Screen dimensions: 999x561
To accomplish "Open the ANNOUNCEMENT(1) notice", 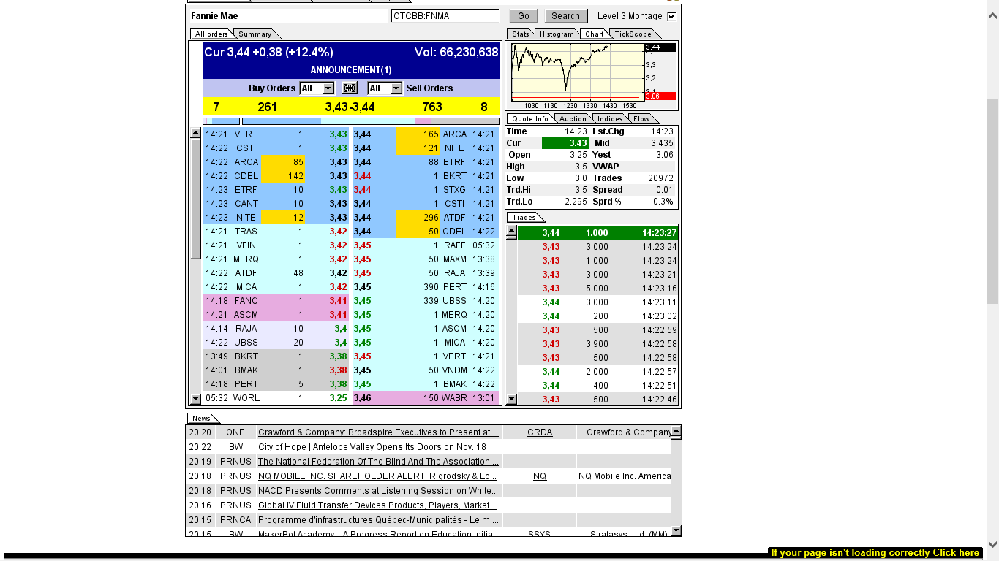I will [x=351, y=70].
